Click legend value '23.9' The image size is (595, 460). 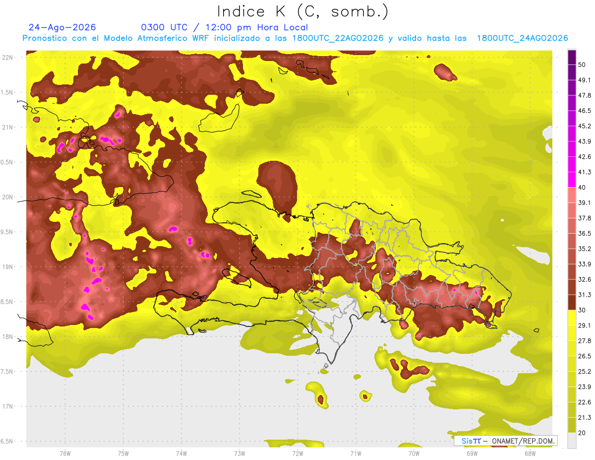[584, 387]
